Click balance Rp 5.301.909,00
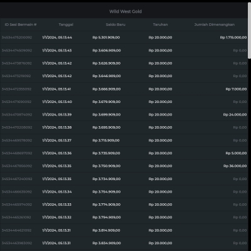 pyautogui.click(x=106, y=38)
